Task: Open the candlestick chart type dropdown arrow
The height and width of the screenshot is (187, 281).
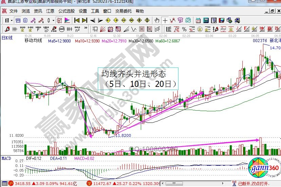Action: (53, 20)
